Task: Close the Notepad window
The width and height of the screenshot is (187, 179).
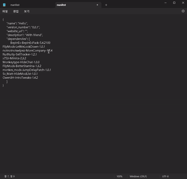Action: coord(183,3)
